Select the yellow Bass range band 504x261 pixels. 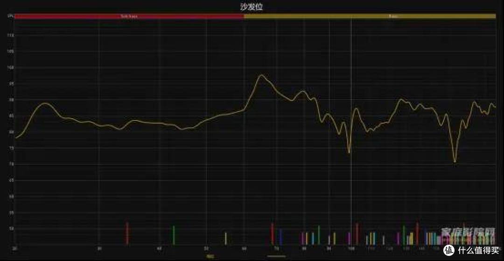pyautogui.click(x=370, y=16)
